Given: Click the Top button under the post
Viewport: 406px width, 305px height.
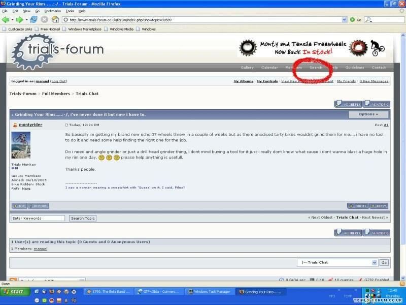Looking at the screenshot, I should point(19,206).
